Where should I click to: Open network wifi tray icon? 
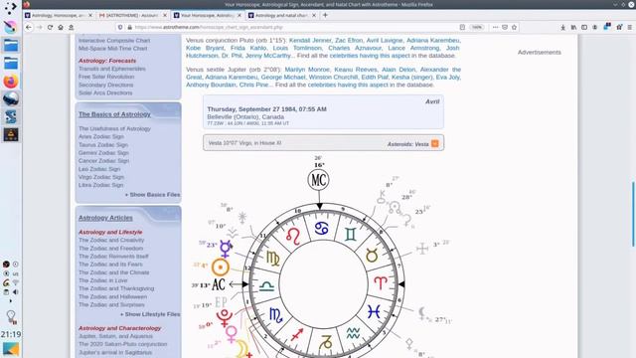pyautogui.click(x=16, y=282)
